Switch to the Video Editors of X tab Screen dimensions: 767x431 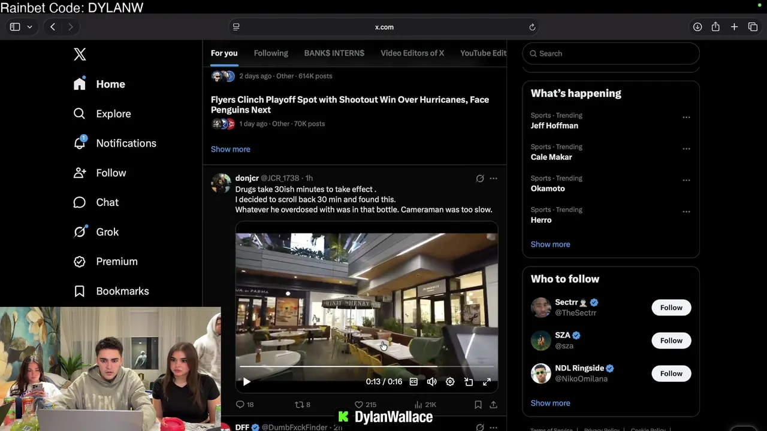point(412,53)
